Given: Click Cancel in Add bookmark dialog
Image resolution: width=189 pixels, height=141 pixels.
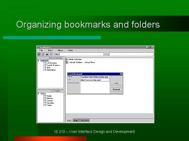Looking at the screenshot, I should 116,90.
